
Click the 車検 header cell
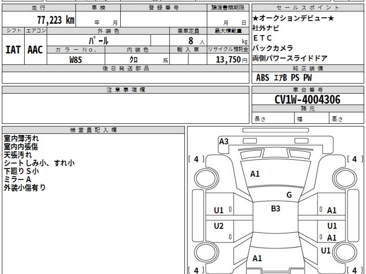pos(98,8)
